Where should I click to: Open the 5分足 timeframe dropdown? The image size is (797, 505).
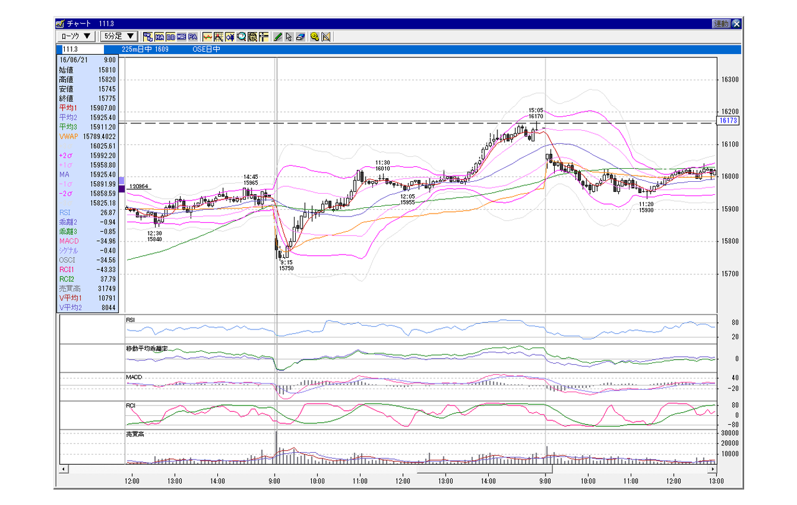(120, 37)
